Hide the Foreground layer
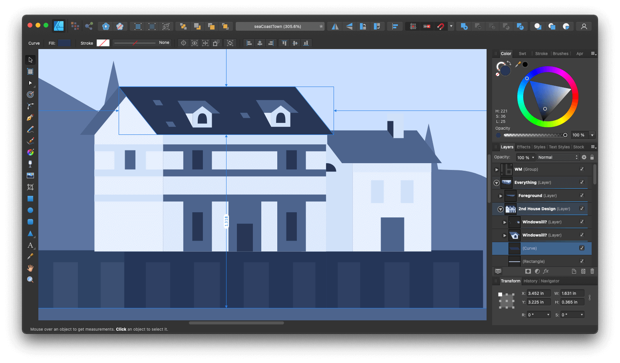 (x=582, y=195)
